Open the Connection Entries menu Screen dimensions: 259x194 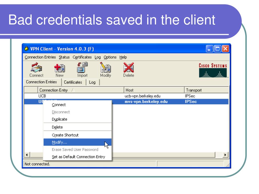click(x=40, y=57)
